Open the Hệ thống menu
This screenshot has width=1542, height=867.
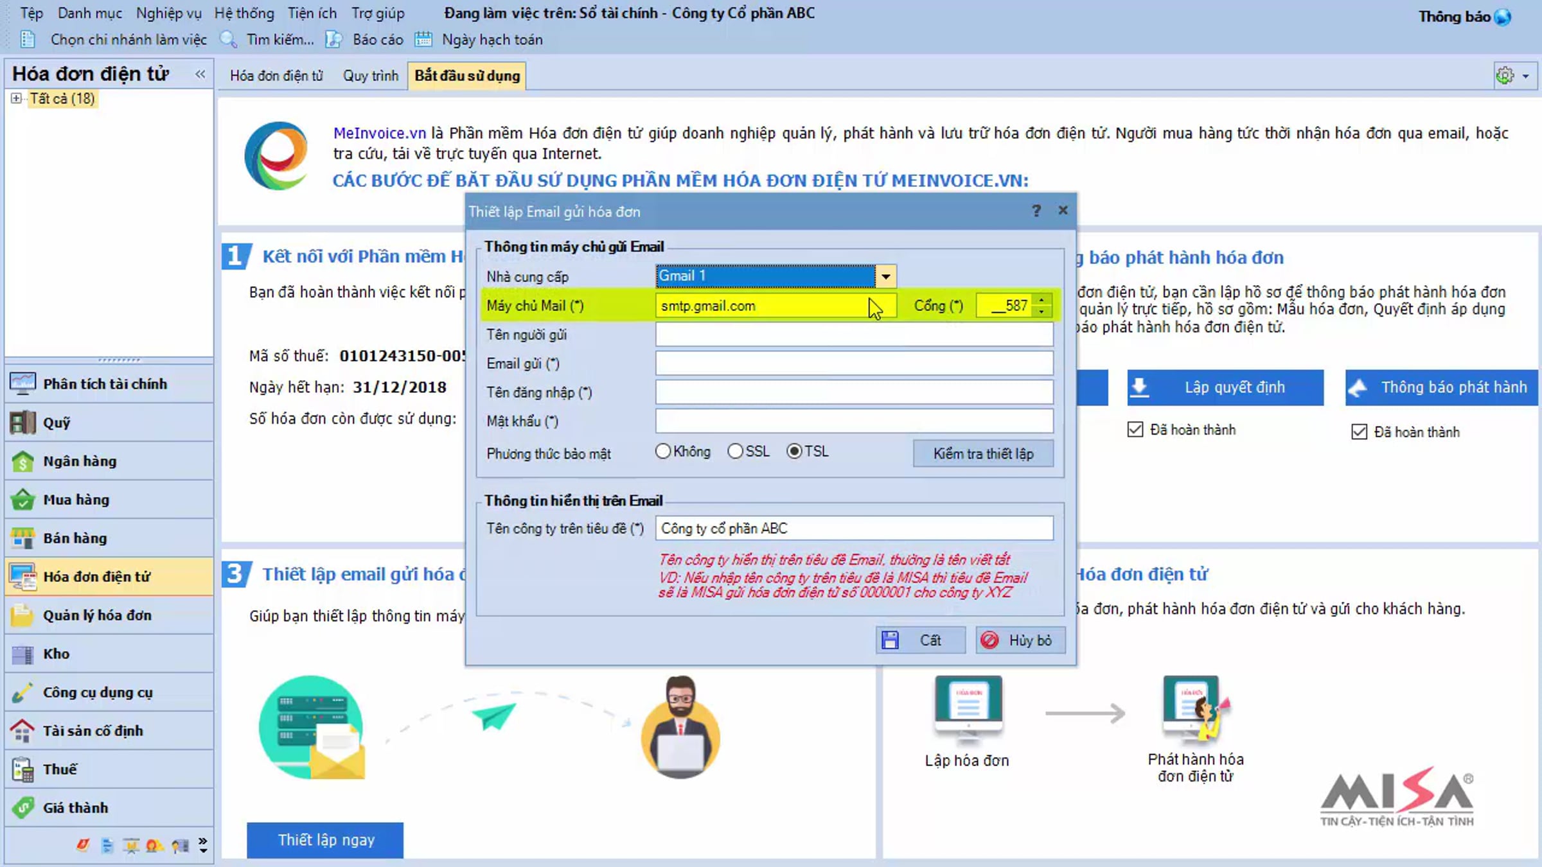244,13
